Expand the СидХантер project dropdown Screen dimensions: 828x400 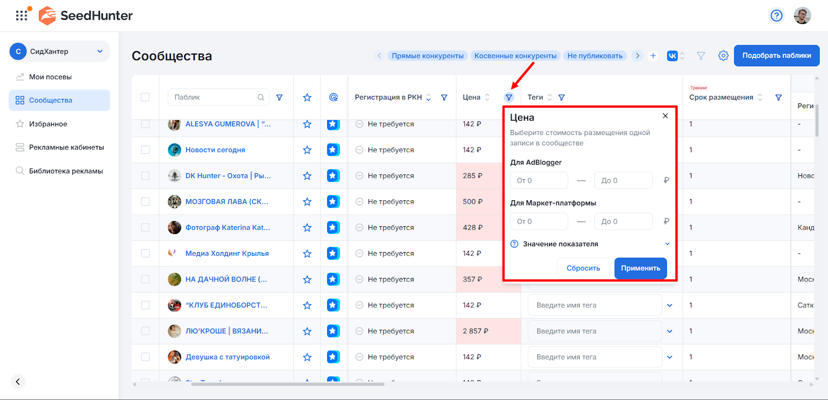(100, 51)
